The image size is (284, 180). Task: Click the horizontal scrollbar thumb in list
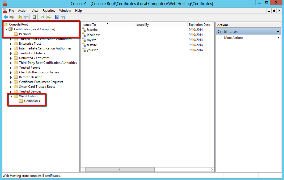tap(120, 169)
